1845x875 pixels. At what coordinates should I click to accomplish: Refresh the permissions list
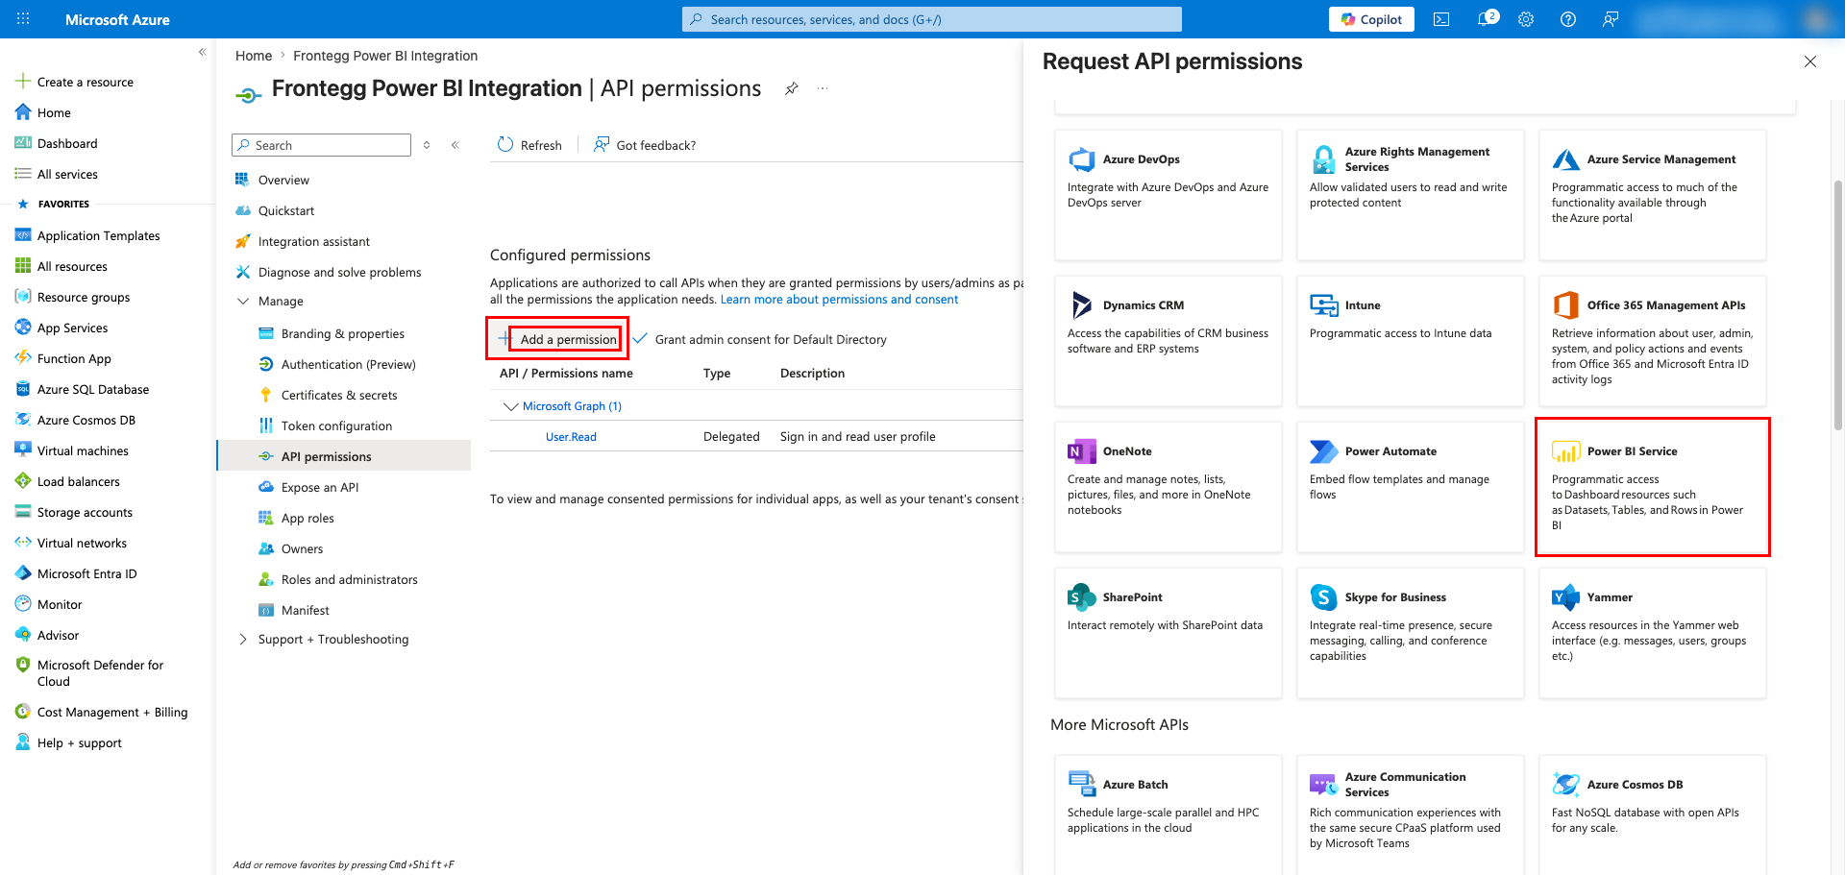tap(529, 145)
